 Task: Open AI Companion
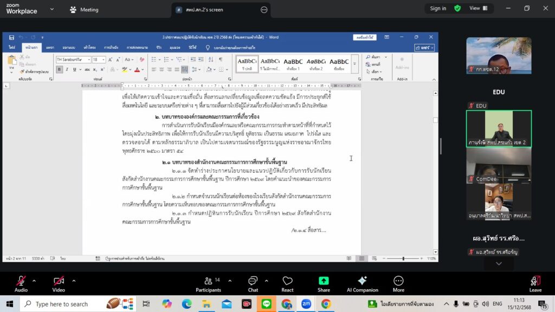click(x=362, y=283)
